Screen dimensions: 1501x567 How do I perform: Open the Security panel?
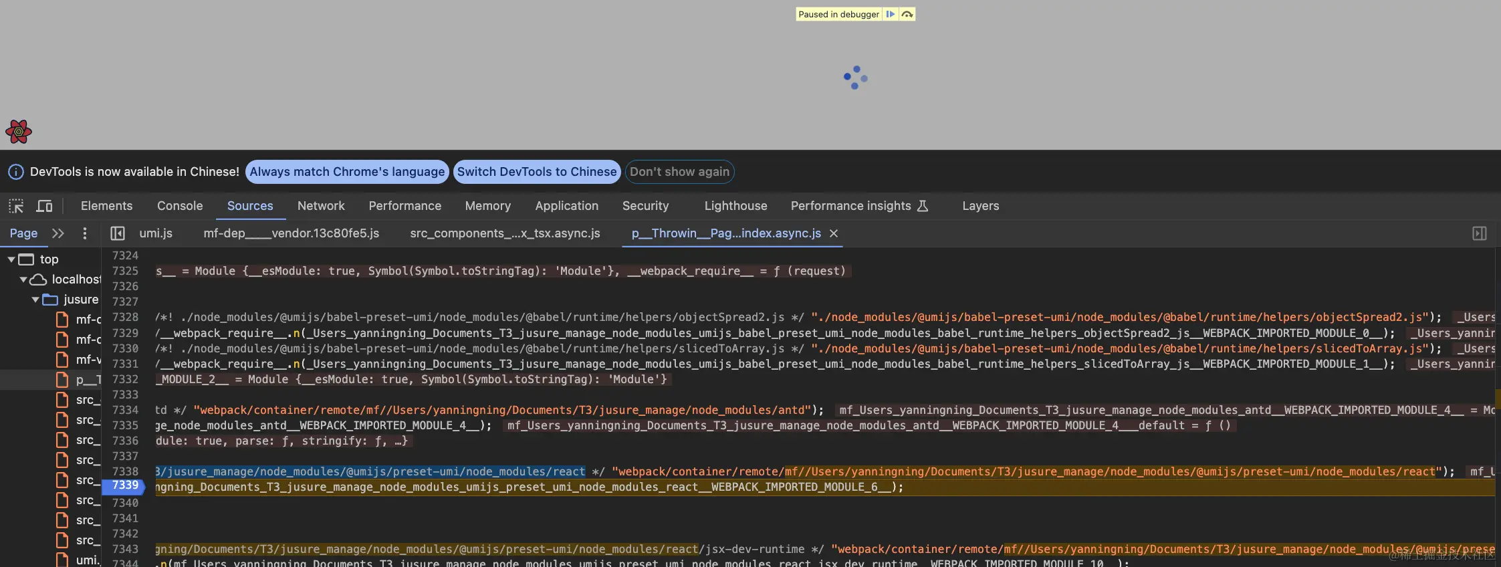646,206
